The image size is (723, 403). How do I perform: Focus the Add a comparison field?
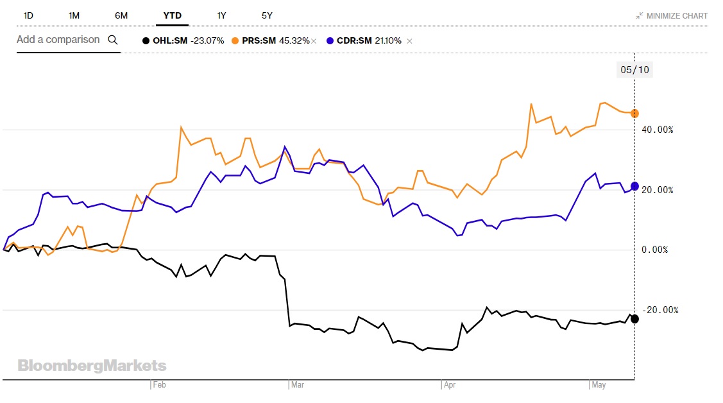point(58,40)
